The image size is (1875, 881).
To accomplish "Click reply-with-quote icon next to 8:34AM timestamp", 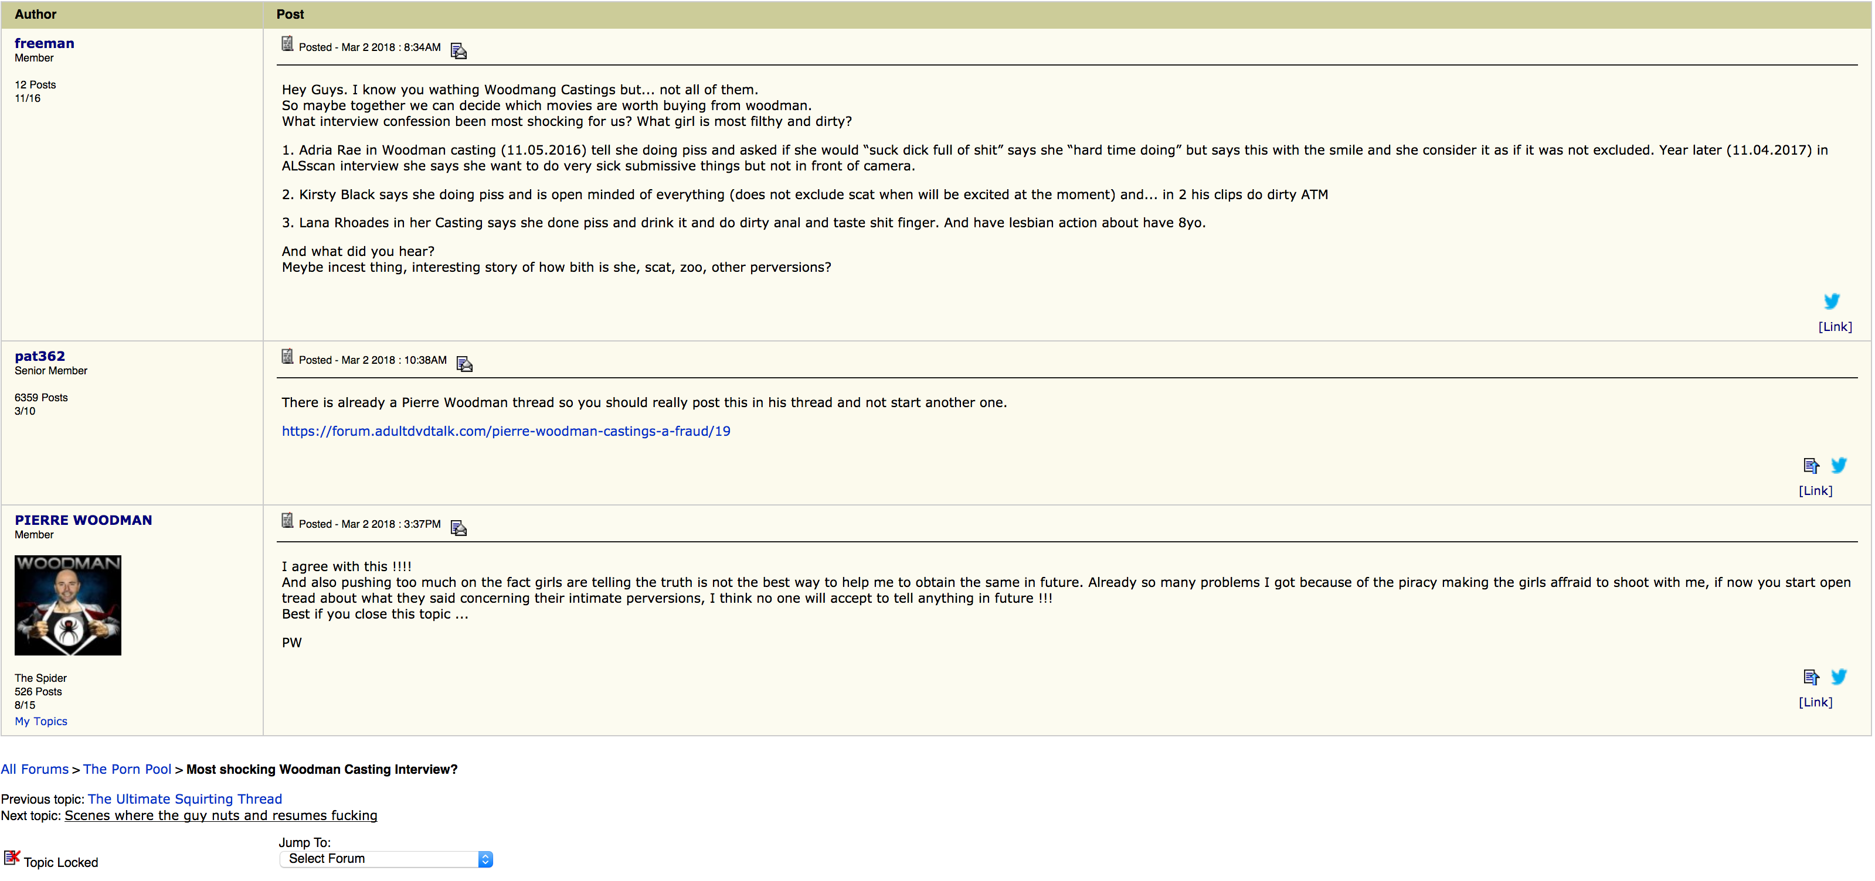I will [x=458, y=51].
